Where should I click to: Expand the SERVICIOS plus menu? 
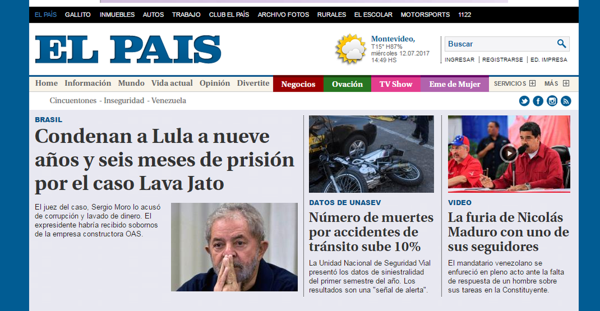[532, 83]
